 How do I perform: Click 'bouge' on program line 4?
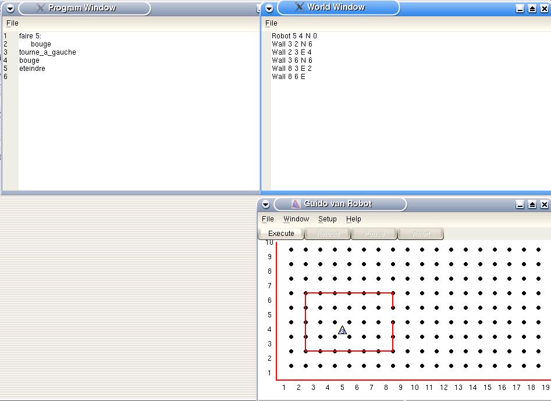29,60
